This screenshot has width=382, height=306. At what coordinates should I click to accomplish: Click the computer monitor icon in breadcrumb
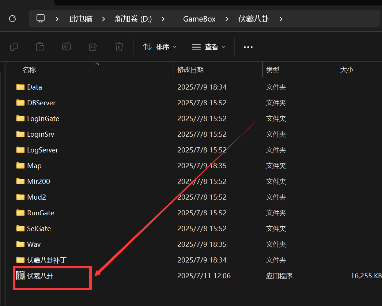41,19
